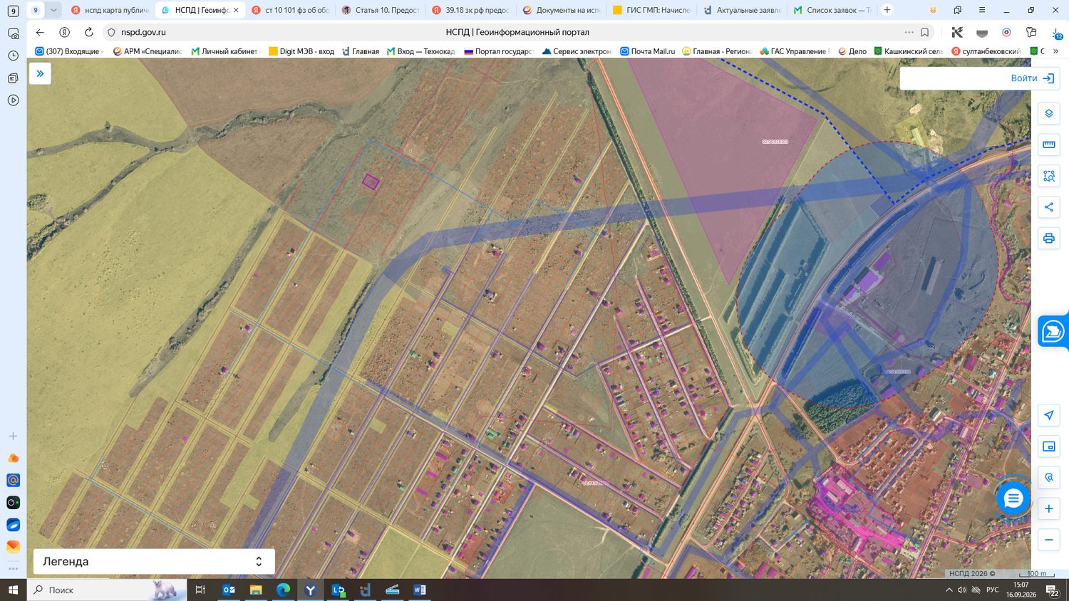Reload the nspd.gov.ru page
This screenshot has height=601, width=1069.
[x=88, y=32]
